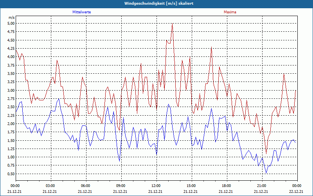Click the 2,75 y-axis label
313x196 pixels.
coord(11,99)
